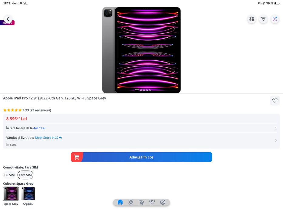The image size is (283, 212).
Task: Tap the back arrow button
Action: coord(8,19)
